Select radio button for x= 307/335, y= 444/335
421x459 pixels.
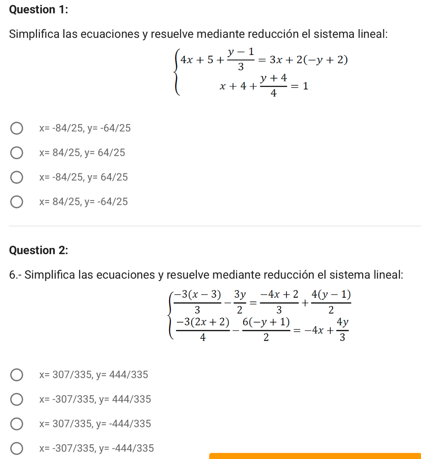(16, 375)
